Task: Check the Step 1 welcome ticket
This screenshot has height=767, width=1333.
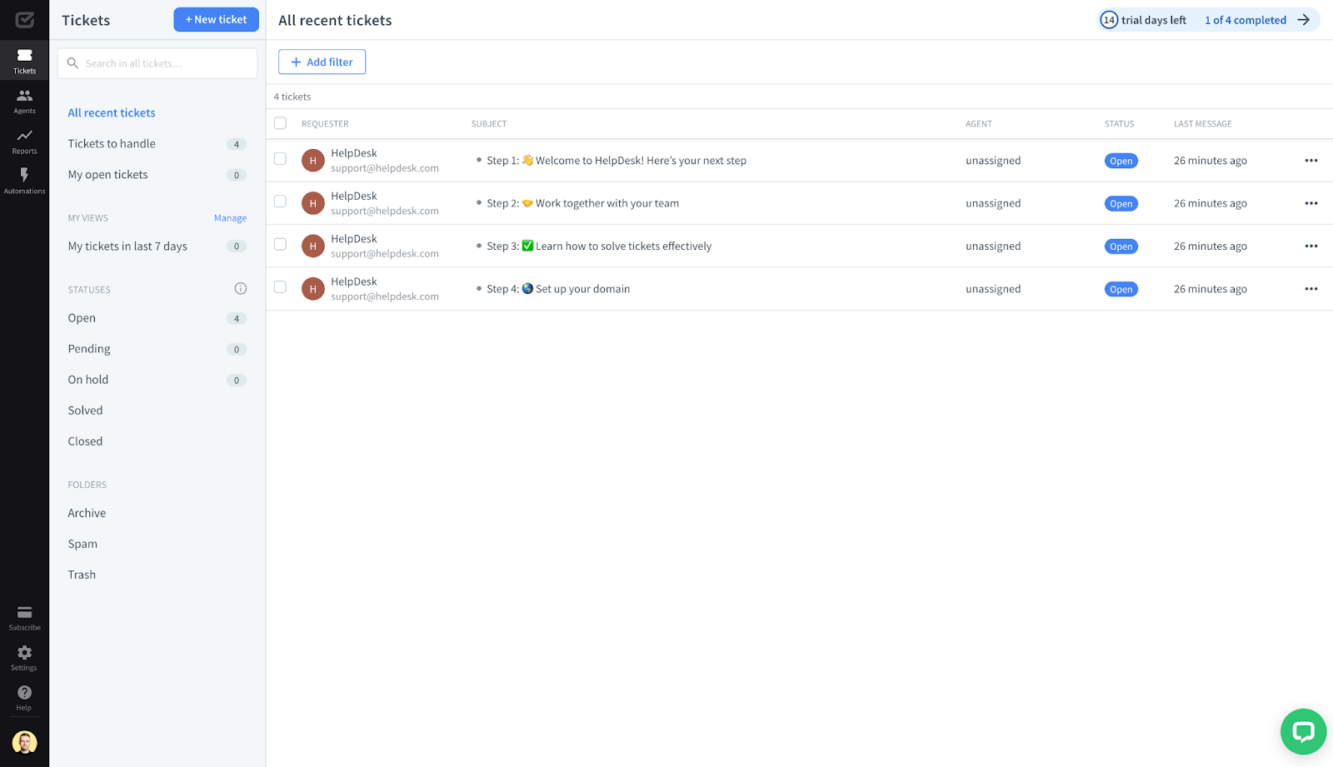Action: click(x=280, y=158)
